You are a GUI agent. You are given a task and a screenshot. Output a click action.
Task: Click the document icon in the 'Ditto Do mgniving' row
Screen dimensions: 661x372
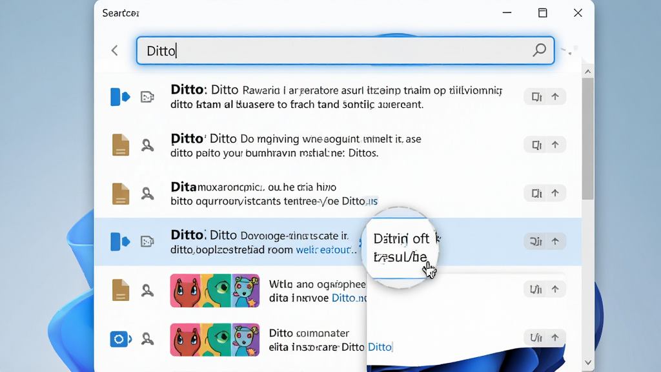tap(121, 145)
